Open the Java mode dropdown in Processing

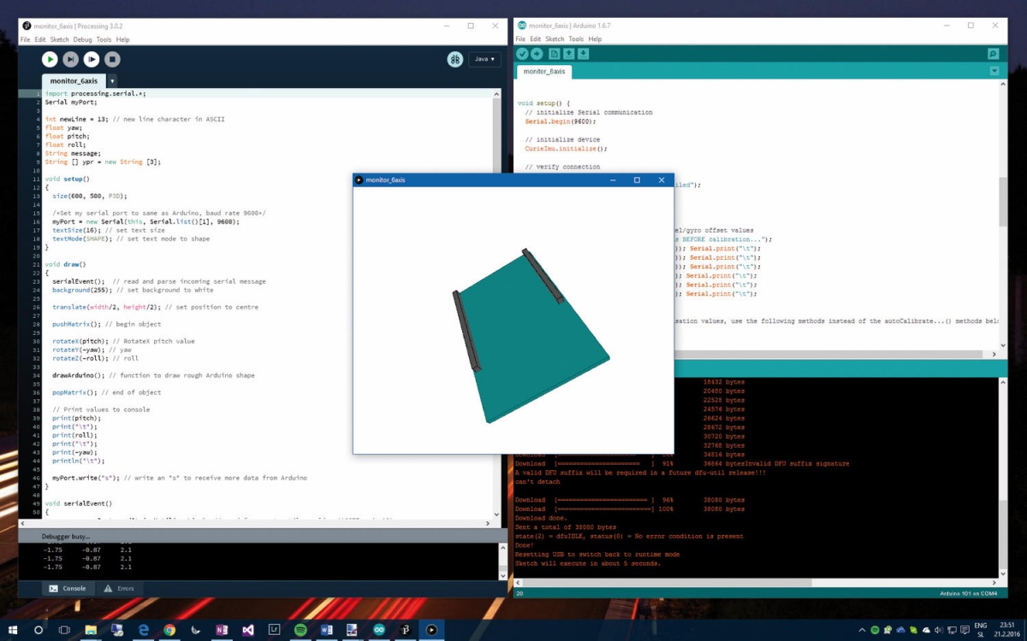484,59
